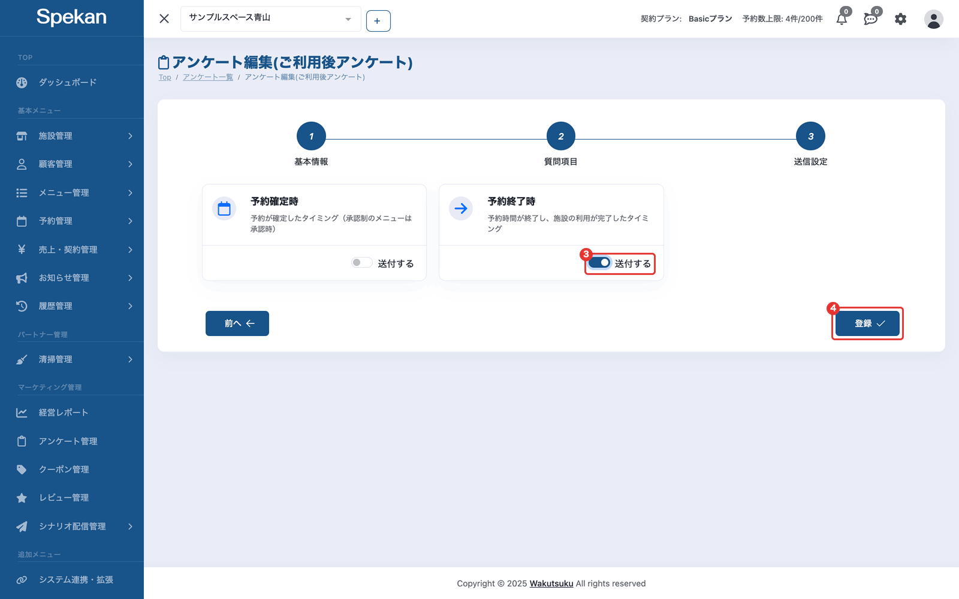Expand the 施設管理 menu
This screenshot has width=959, height=599.
[72, 136]
